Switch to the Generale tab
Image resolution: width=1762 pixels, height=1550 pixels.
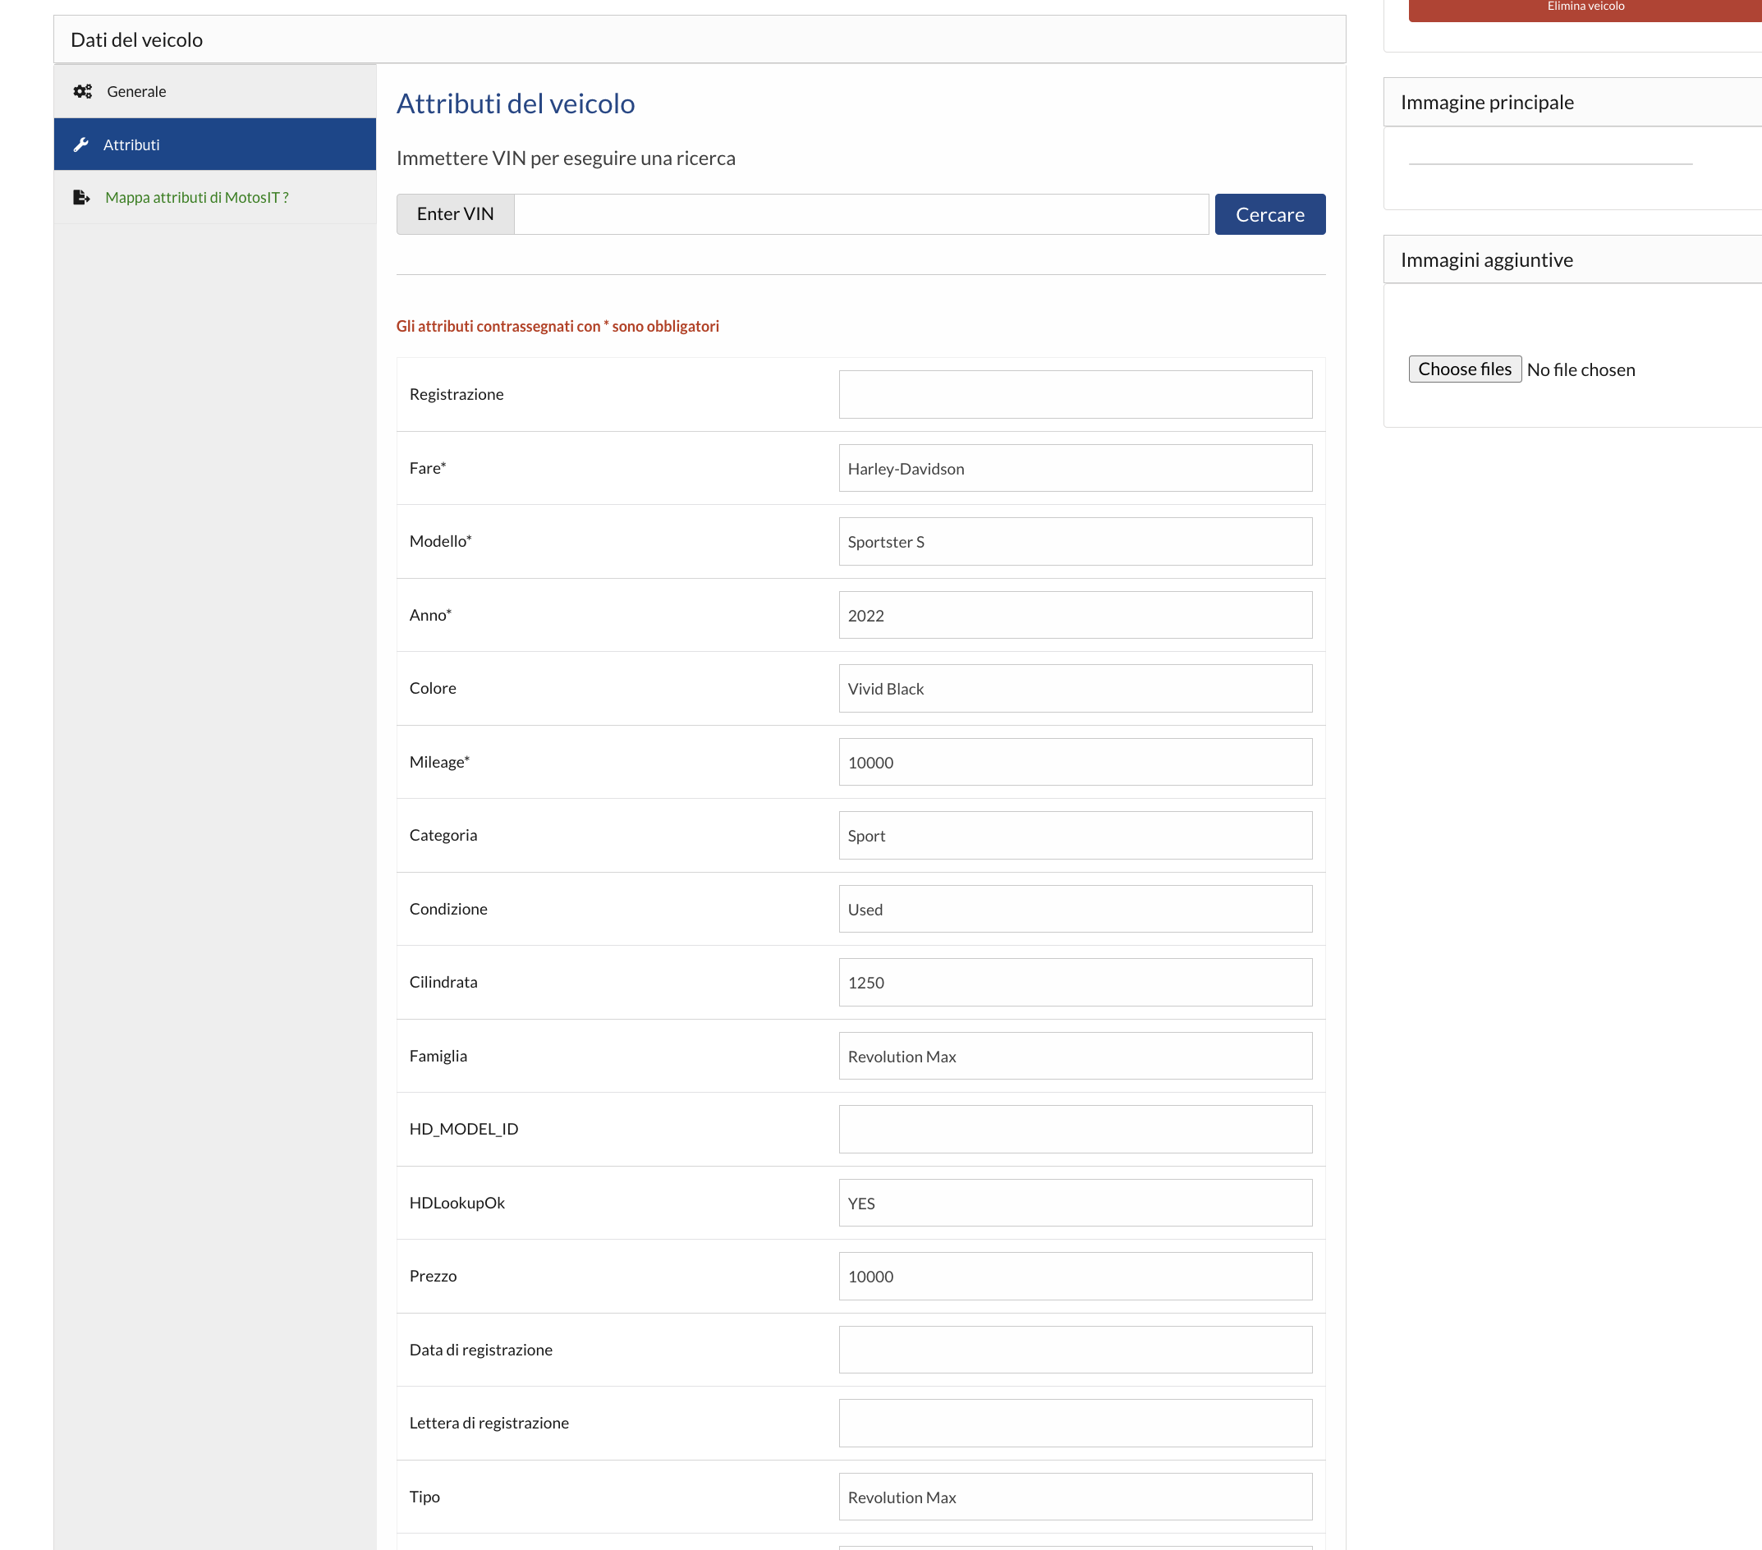click(x=135, y=90)
